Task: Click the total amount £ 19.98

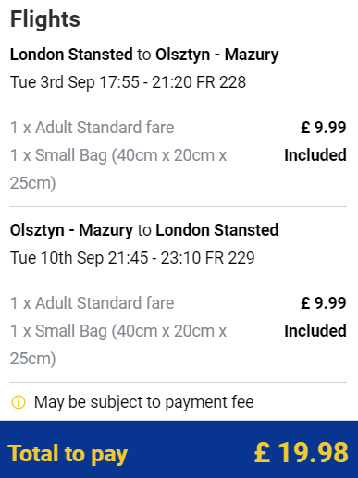Action: [302, 453]
